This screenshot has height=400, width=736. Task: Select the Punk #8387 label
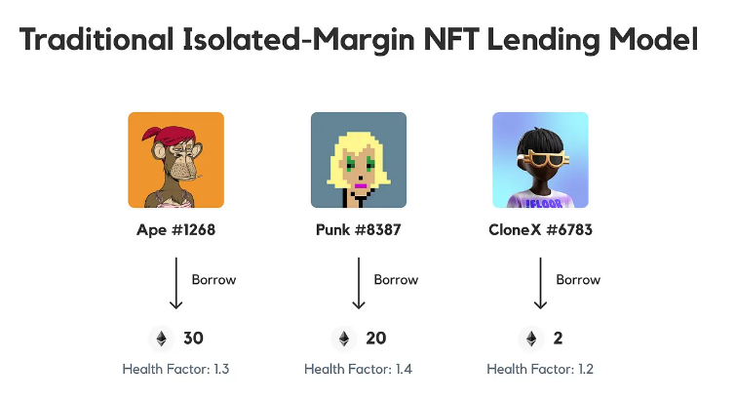click(x=358, y=231)
